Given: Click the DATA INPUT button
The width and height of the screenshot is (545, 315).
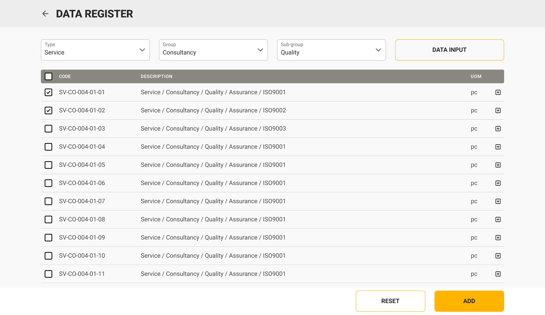Looking at the screenshot, I should [x=450, y=50].
